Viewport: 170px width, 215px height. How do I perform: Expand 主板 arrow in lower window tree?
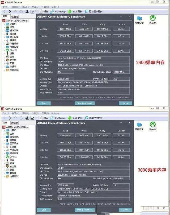point(4,134)
